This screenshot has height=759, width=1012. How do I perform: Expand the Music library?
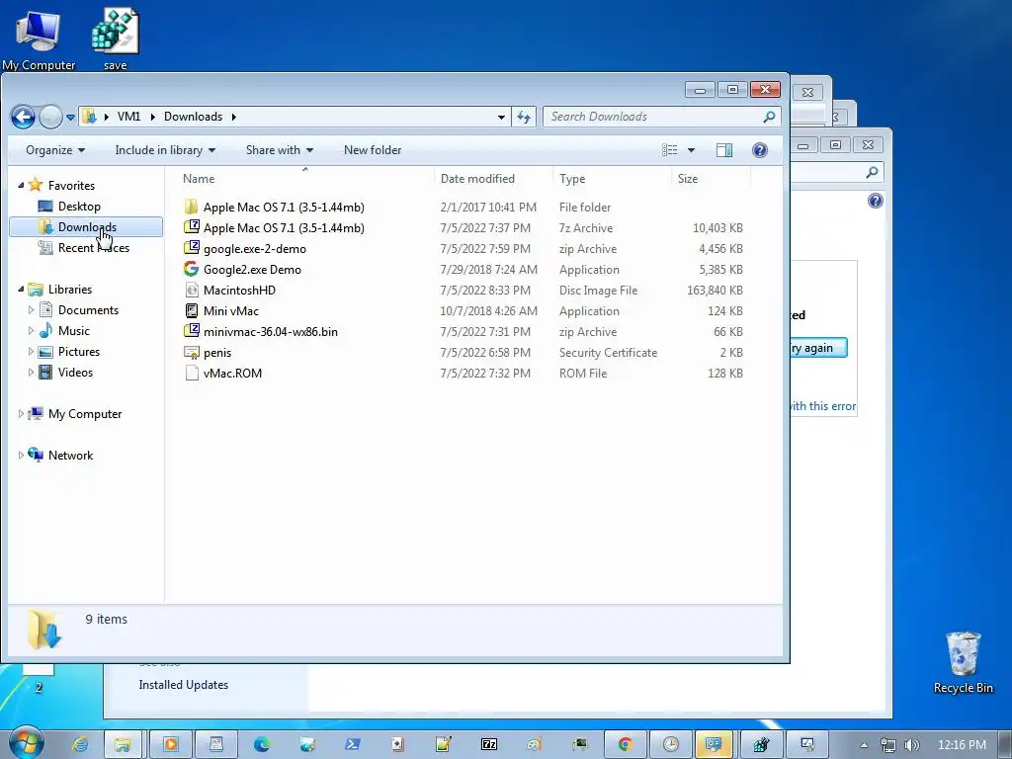31,331
